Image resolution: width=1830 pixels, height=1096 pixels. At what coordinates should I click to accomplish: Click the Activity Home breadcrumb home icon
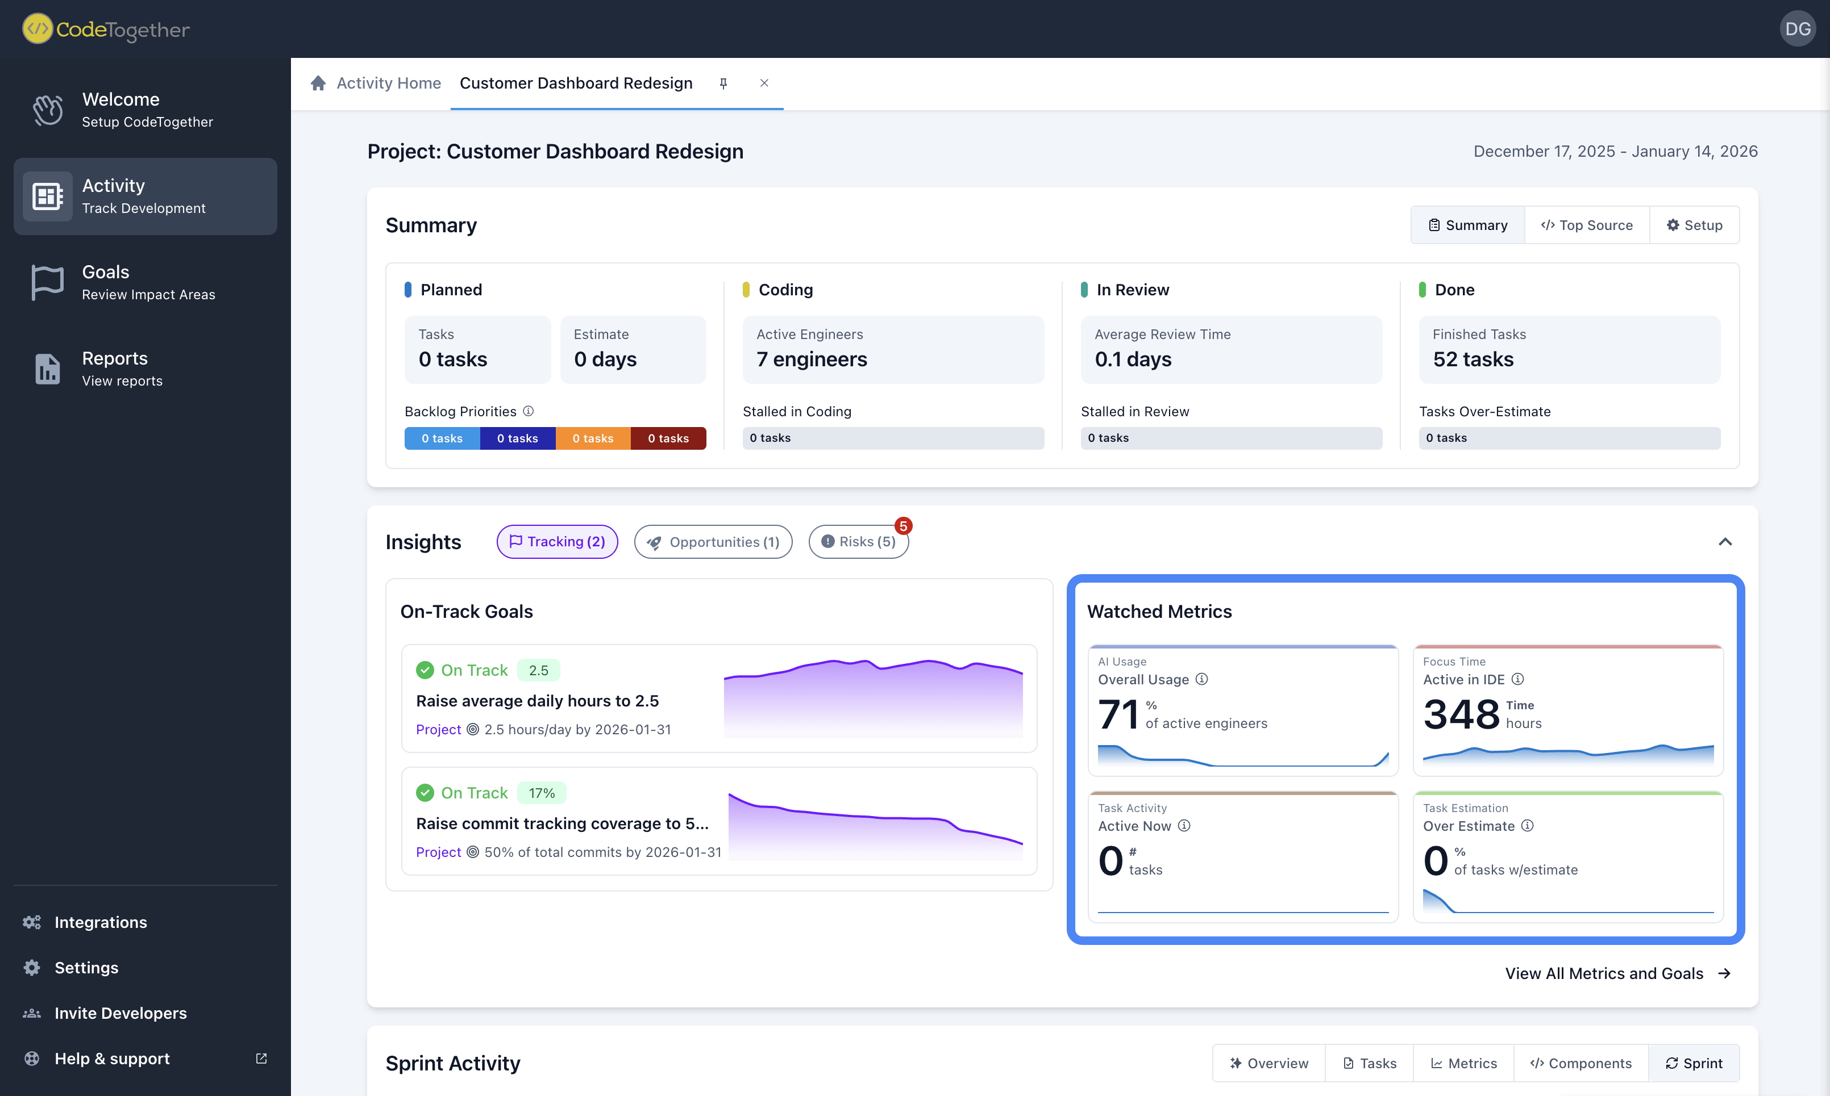tap(318, 83)
